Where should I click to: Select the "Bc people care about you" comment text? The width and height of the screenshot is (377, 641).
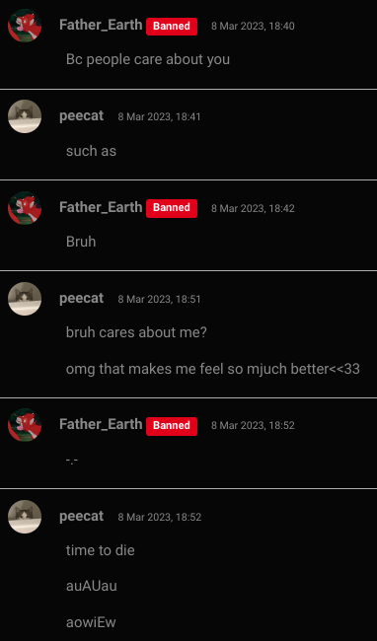(x=148, y=60)
